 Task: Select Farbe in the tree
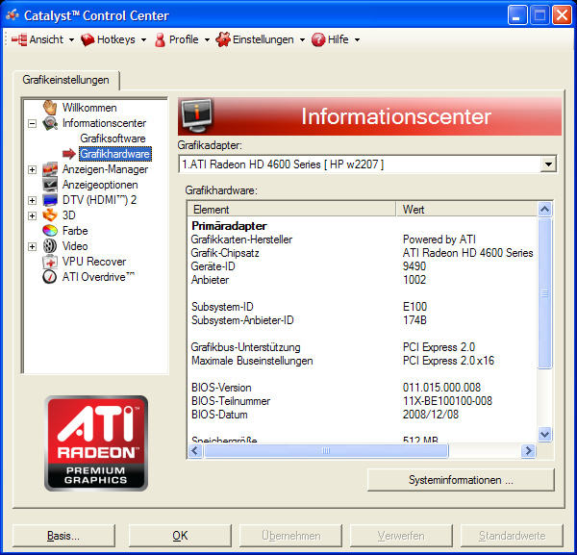75,231
